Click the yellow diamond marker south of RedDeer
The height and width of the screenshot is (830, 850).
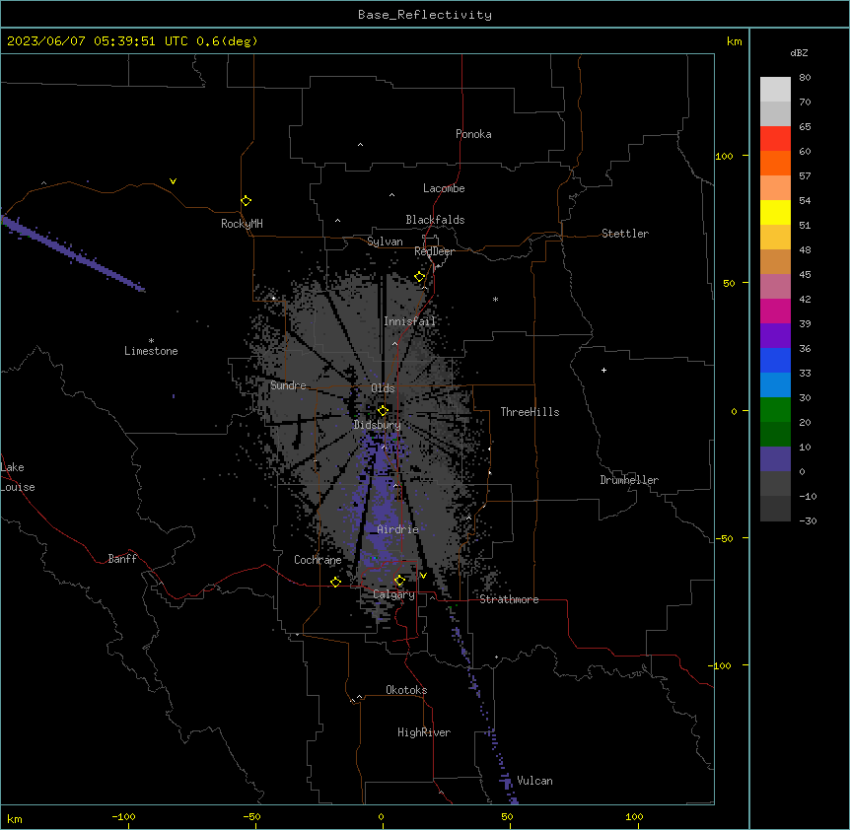pyautogui.click(x=420, y=277)
